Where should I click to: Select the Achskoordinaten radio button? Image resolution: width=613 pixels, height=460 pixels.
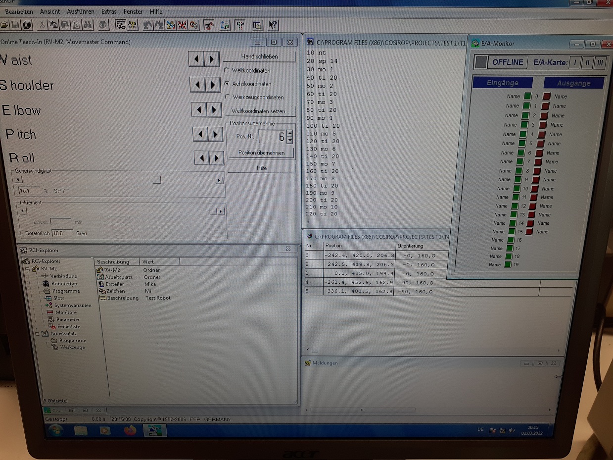pos(227,84)
